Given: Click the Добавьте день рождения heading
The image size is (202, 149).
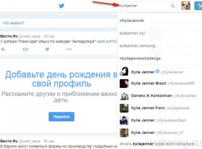Looking at the screenshot, I should 61,79.
